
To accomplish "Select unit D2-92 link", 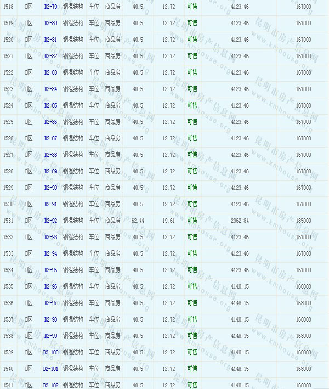I will (50, 221).
